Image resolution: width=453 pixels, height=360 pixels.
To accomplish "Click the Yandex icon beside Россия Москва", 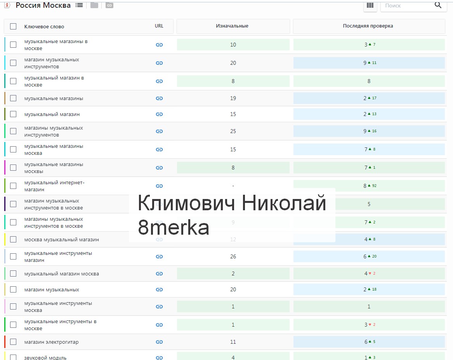I will pyautogui.click(x=7, y=5).
